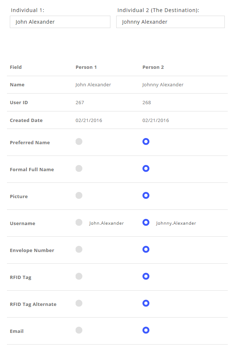The image size is (235, 346).
Task: Click the Individual 1 name field
Action: coord(60,22)
